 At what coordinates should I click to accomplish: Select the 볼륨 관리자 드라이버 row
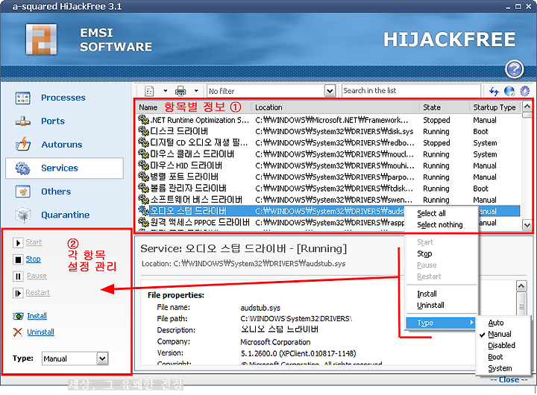(328, 189)
